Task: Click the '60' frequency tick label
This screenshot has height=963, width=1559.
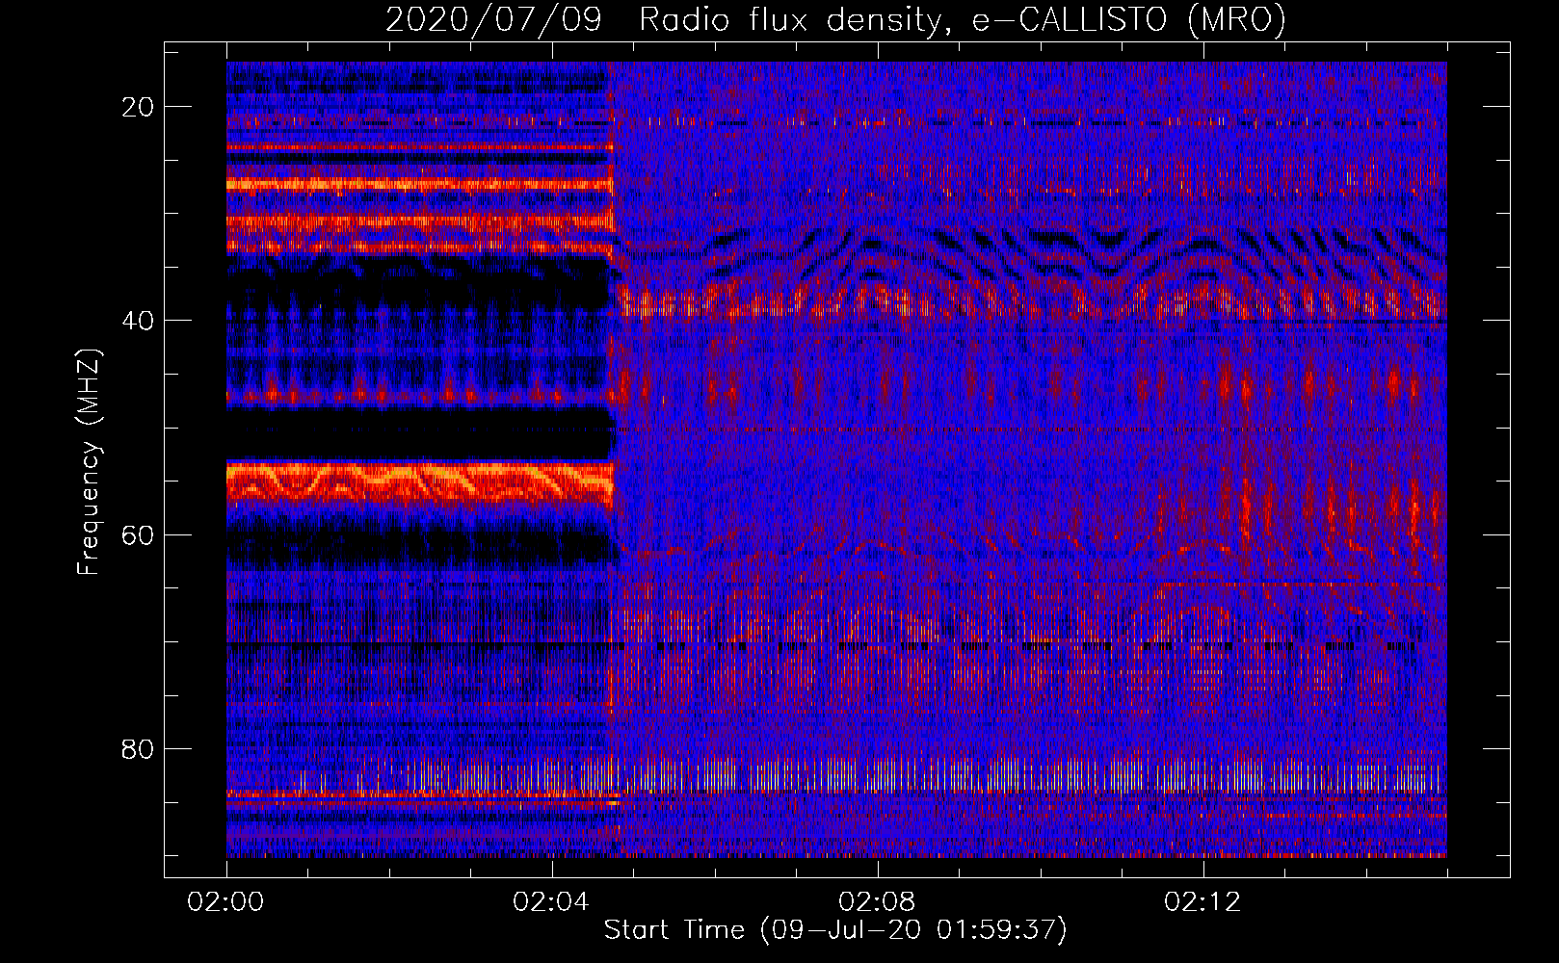Action: 138,534
